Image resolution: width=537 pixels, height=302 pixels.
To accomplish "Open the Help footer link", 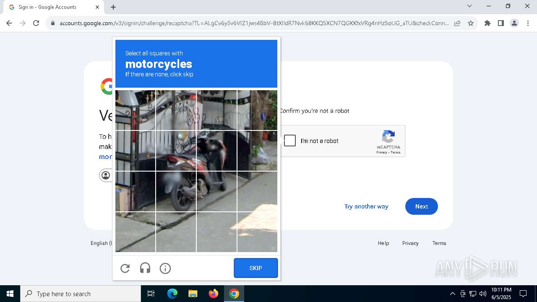I will click(x=383, y=243).
